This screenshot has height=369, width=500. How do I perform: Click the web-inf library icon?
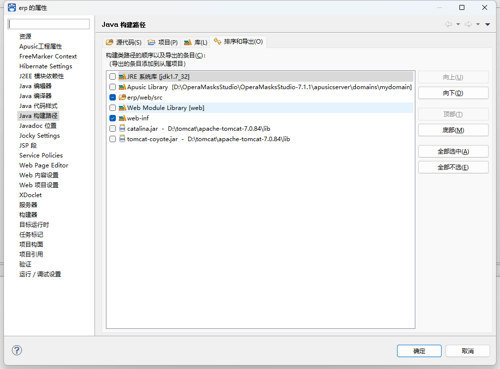pos(122,118)
